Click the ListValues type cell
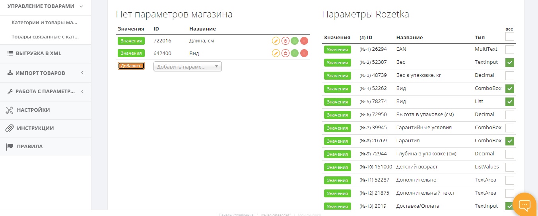538x216 pixels. 487,167
